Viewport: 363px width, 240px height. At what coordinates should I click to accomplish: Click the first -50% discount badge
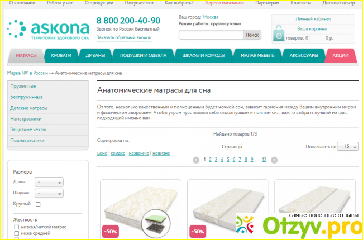tap(111, 231)
